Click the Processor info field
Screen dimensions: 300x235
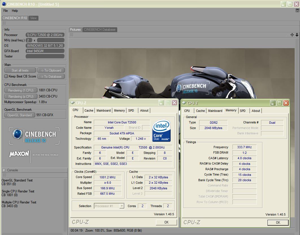point(45,35)
